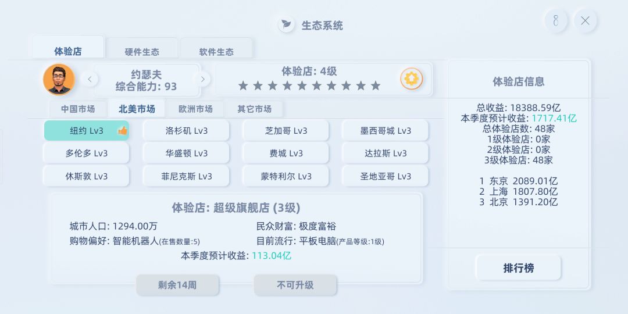Click the thumbs-up icon on New York
Image resolution: width=628 pixels, height=314 pixels.
[122, 131]
